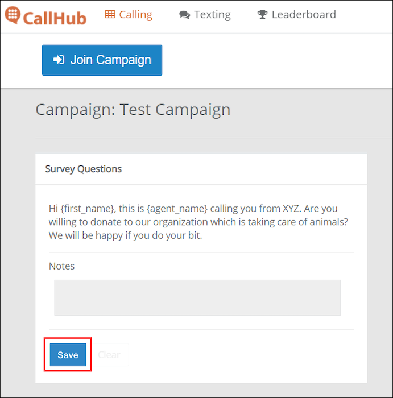Click the sign-in arrow icon on Join Campaign

pos(59,60)
